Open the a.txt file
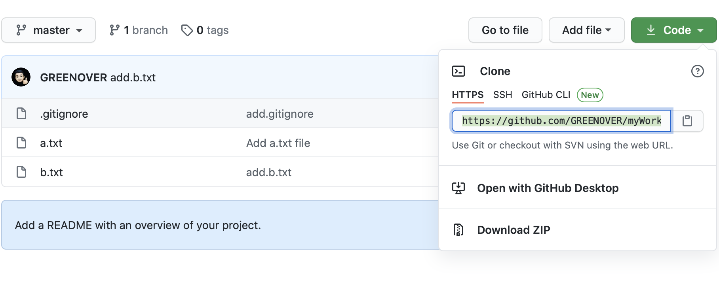The height and width of the screenshot is (282, 719). [x=51, y=143]
